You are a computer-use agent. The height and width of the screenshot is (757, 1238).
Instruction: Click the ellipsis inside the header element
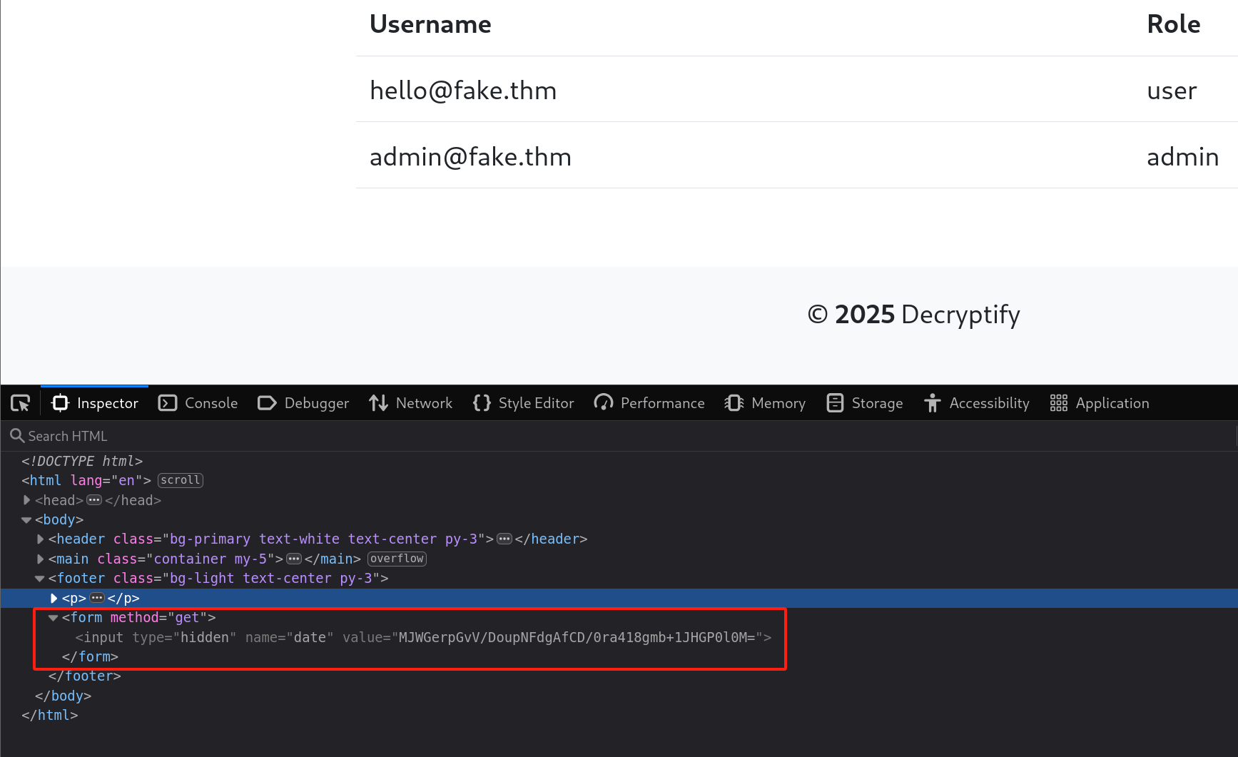504,539
